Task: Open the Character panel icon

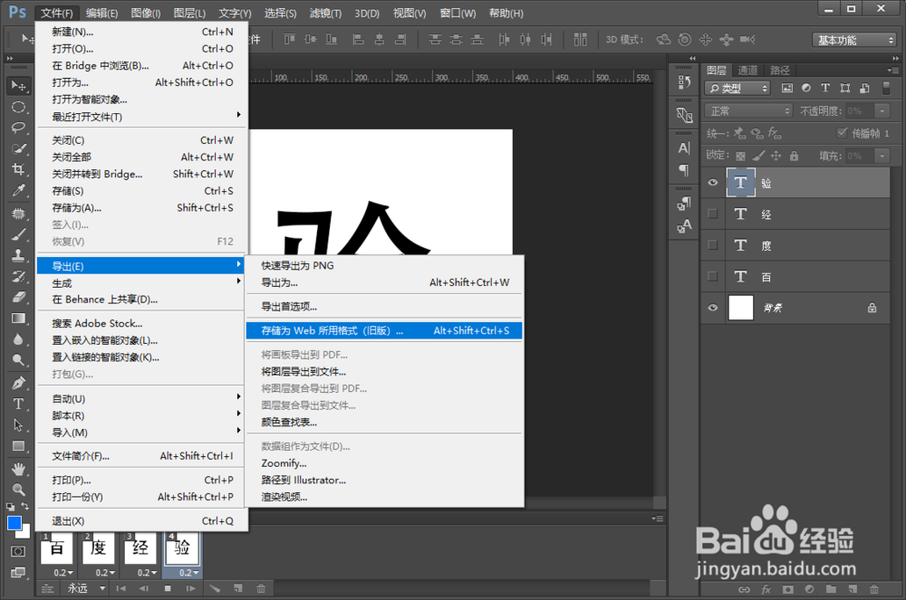Action: pyautogui.click(x=684, y=148)
